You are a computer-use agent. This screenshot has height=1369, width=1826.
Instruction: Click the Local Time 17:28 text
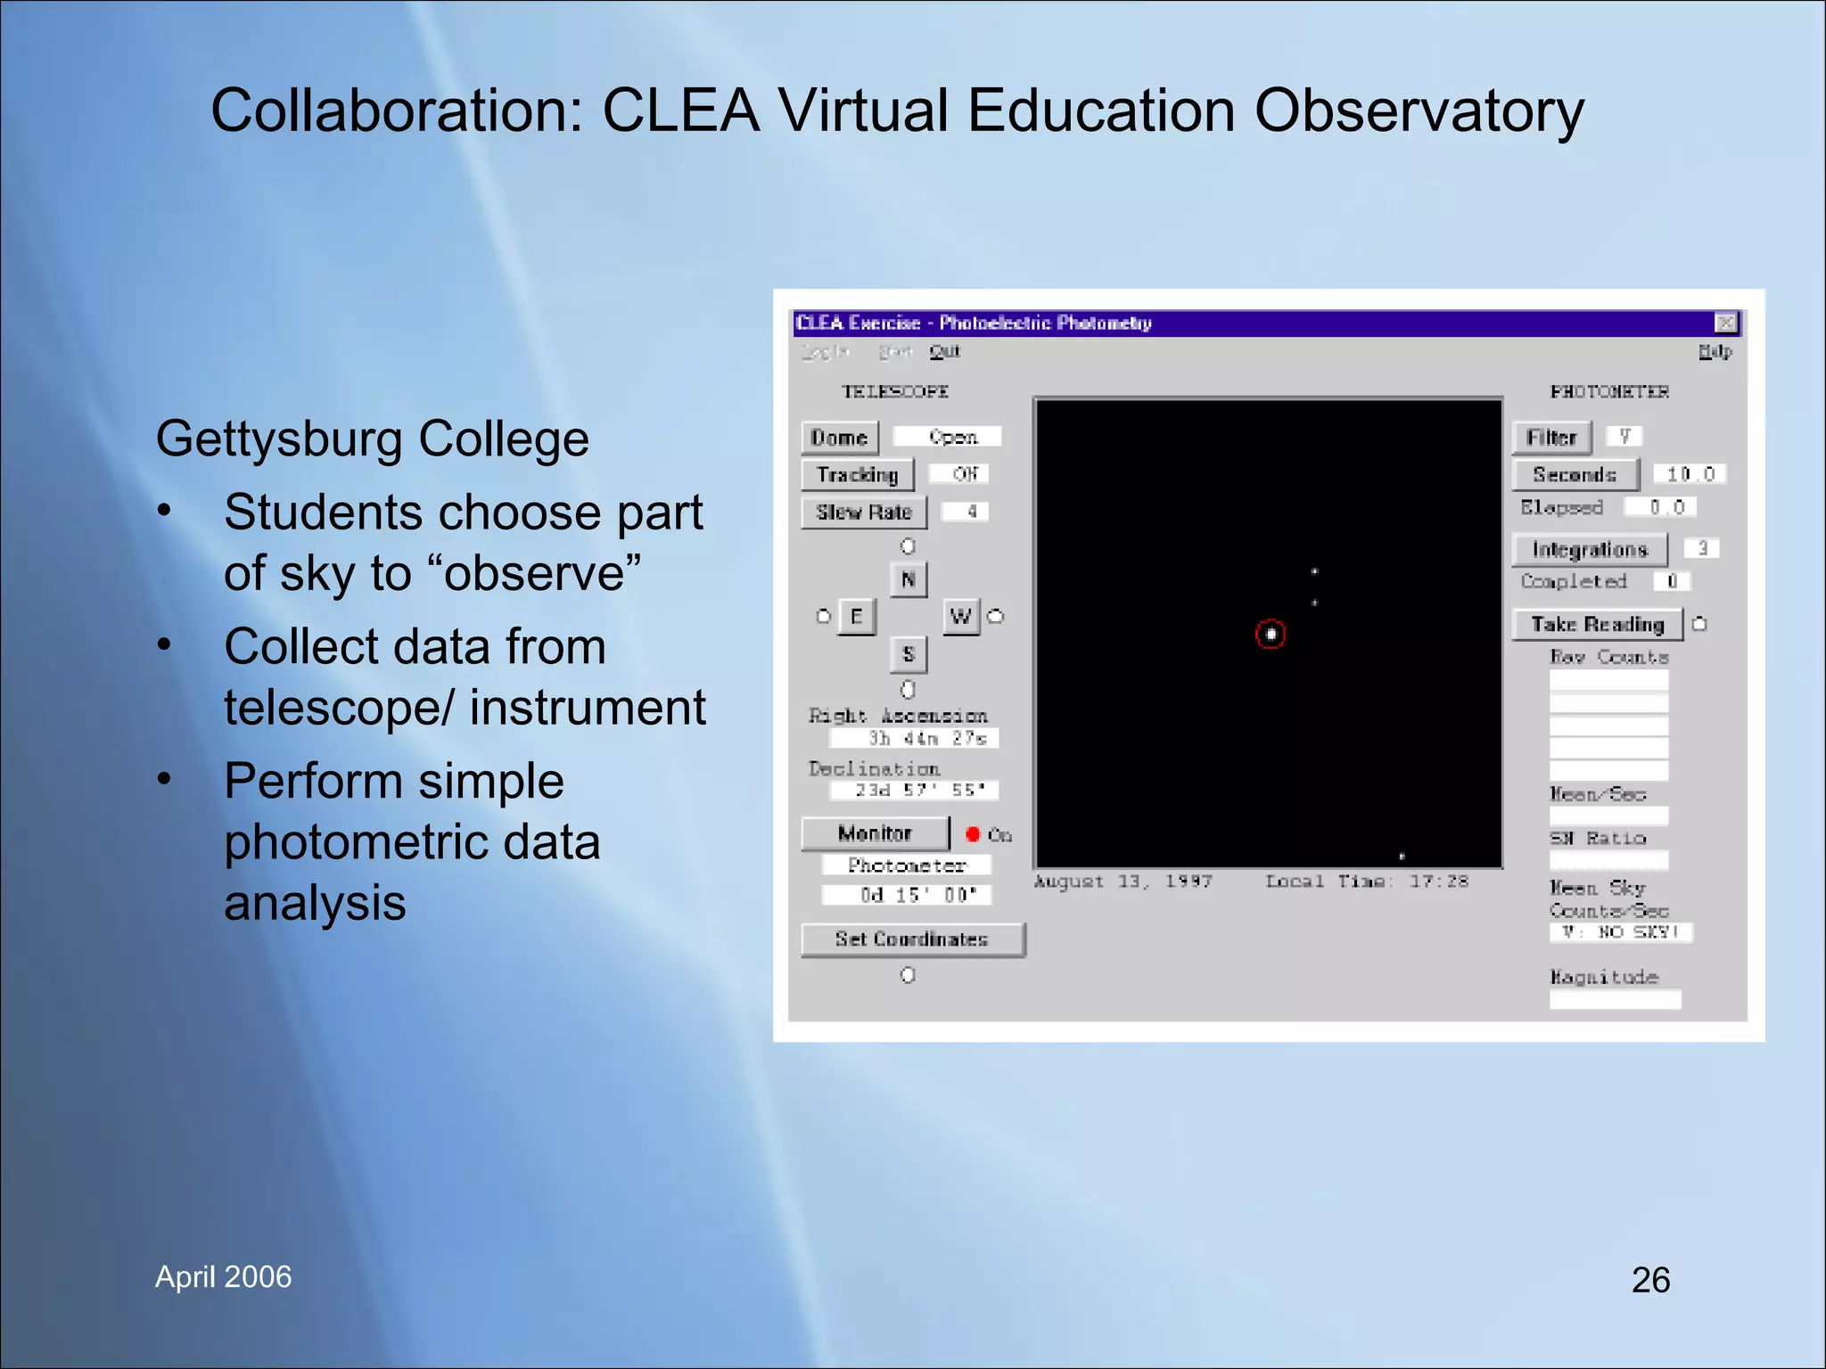point(1367,881)
